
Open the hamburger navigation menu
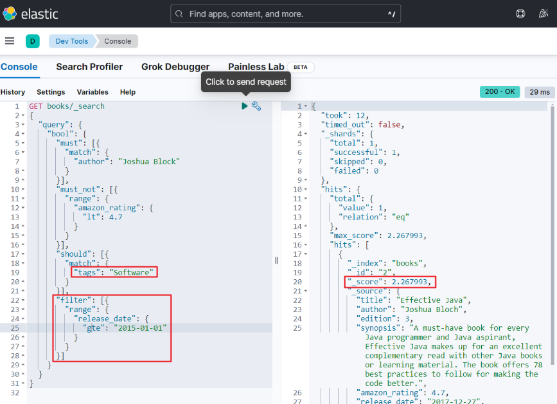[10, 41]
